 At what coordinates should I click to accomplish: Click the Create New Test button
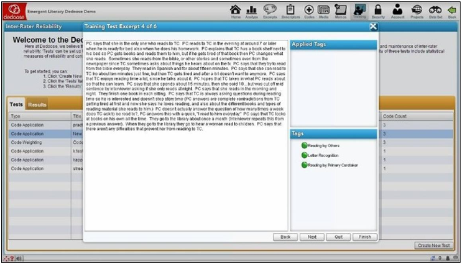433,245
